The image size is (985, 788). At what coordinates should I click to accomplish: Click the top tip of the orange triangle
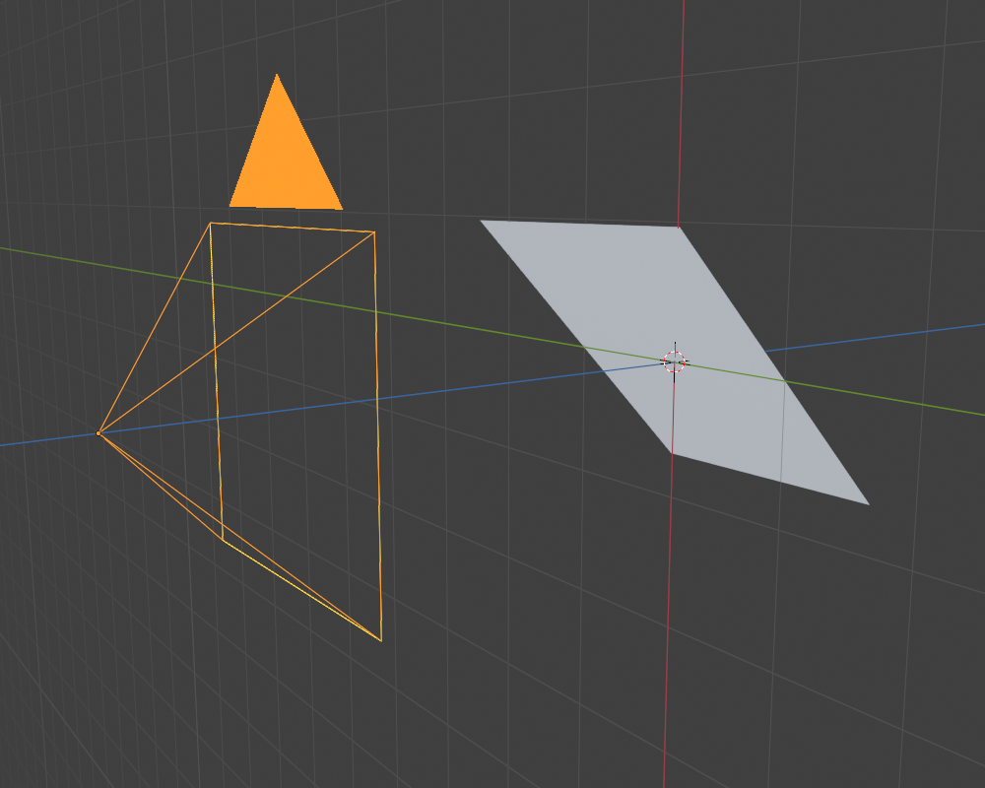(x=277, y=75)
